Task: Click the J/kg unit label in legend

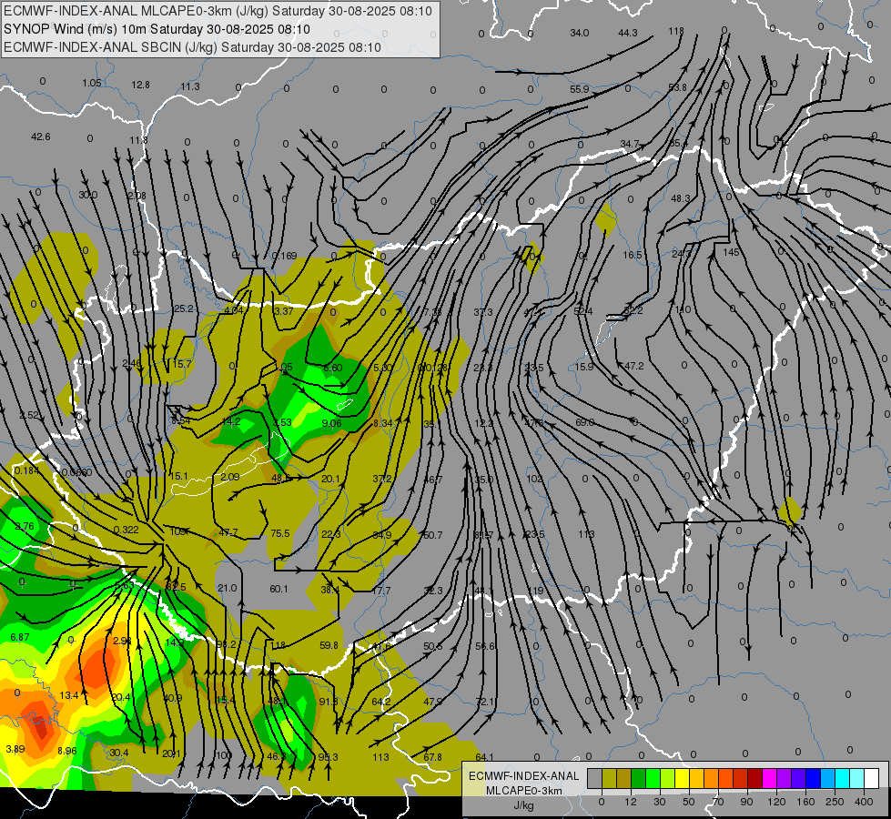Action: click(524, 804)
